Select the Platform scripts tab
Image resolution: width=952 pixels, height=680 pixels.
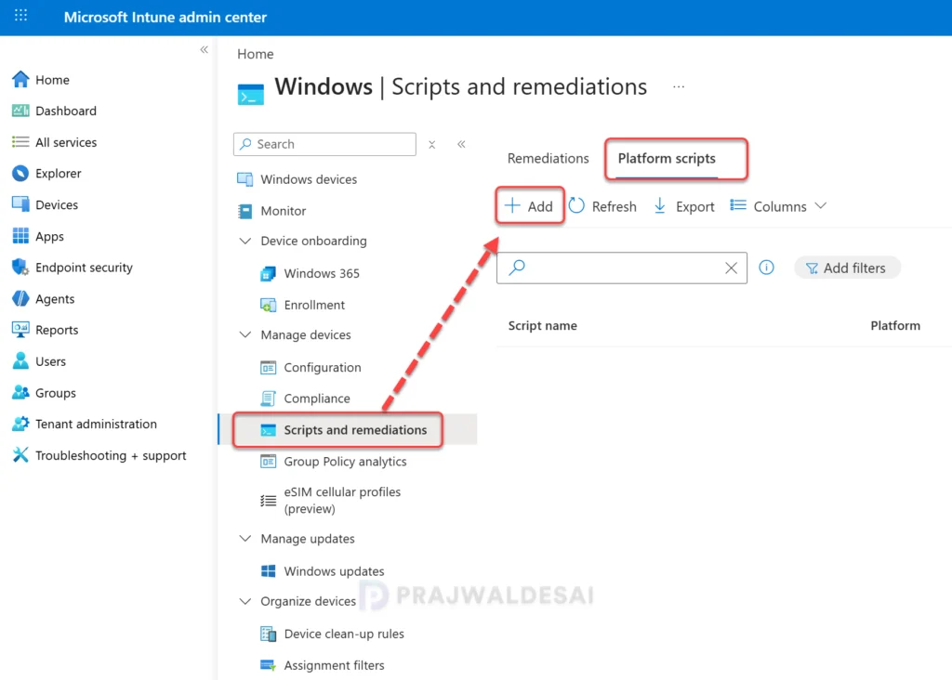(667, 158)
